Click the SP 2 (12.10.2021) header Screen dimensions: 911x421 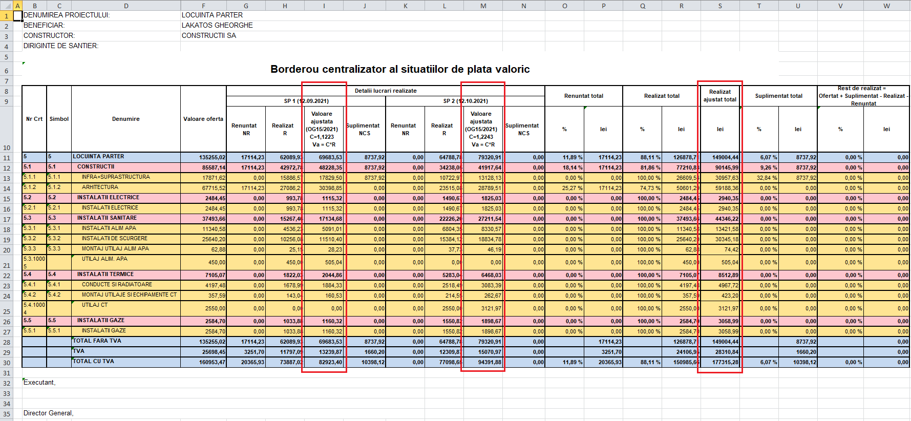click(465, 101)
